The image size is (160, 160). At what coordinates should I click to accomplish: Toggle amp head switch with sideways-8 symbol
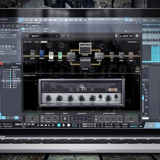pyautogui.click(x=82, y=87)
